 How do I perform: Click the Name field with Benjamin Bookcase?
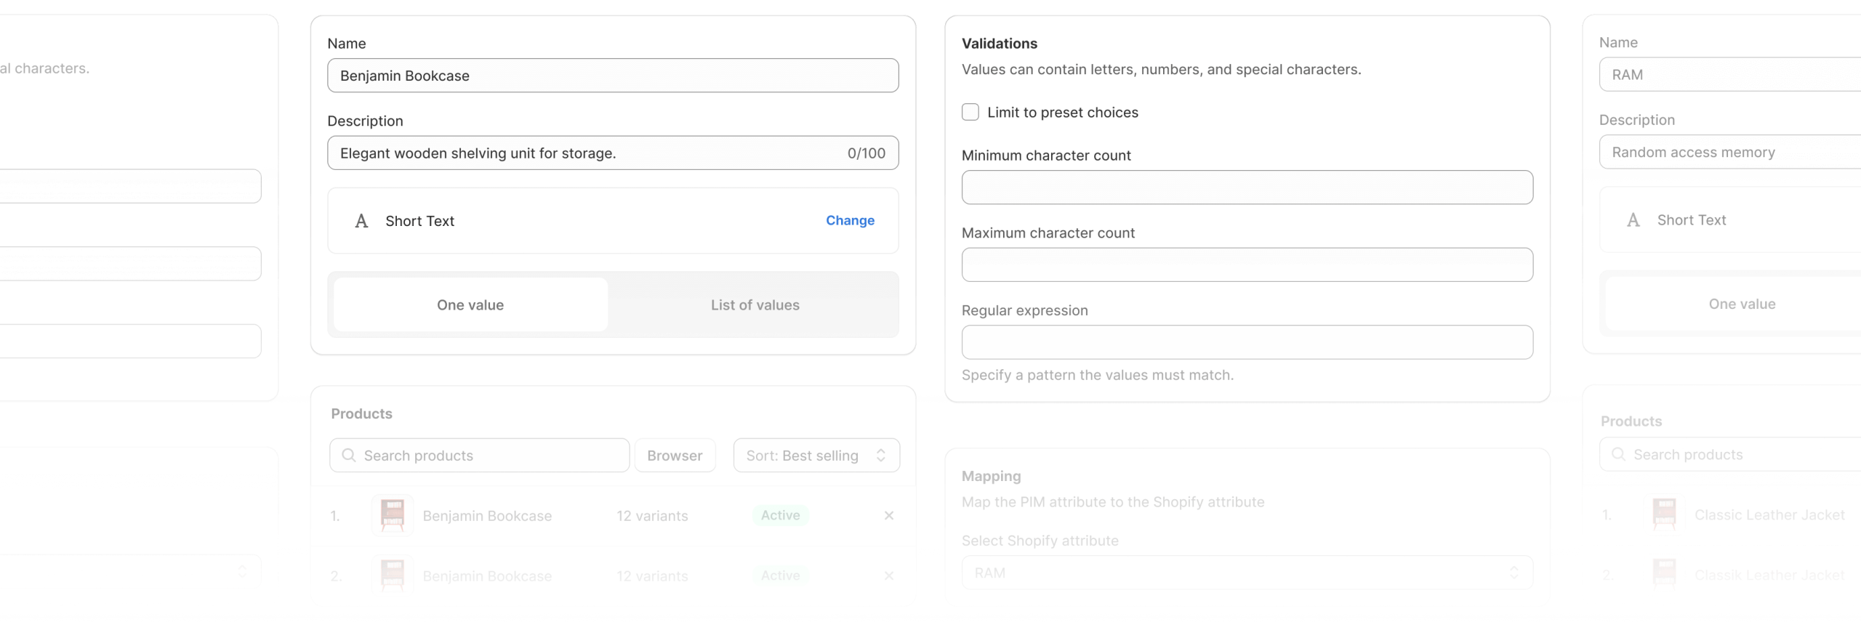click(x=612, y=76)
